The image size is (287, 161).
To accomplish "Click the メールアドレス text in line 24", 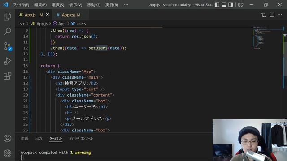I will point(87,119).
